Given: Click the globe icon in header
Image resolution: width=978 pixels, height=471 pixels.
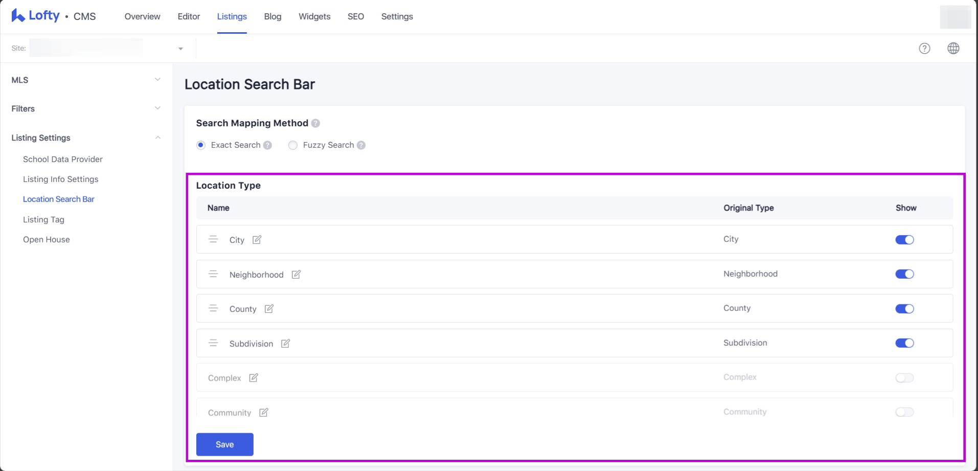Looking at the screenshot, I should click(953, 49).
